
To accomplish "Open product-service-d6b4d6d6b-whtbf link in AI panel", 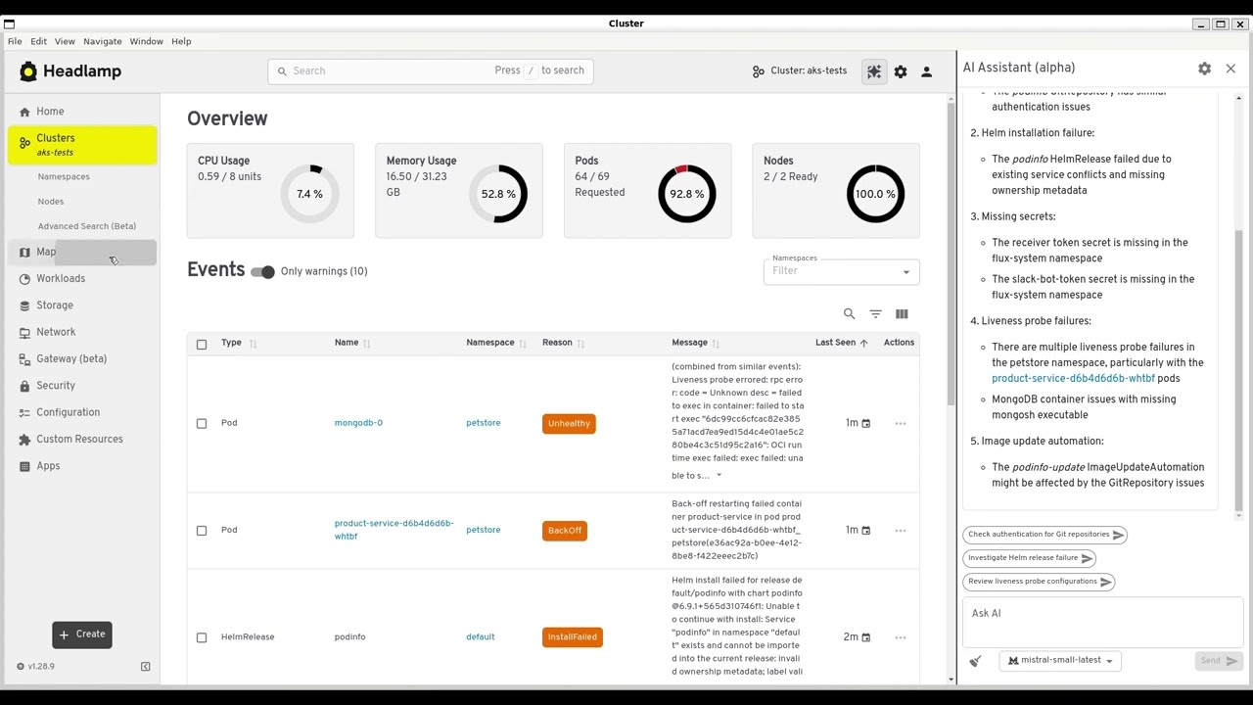I will coord(1073,379).
